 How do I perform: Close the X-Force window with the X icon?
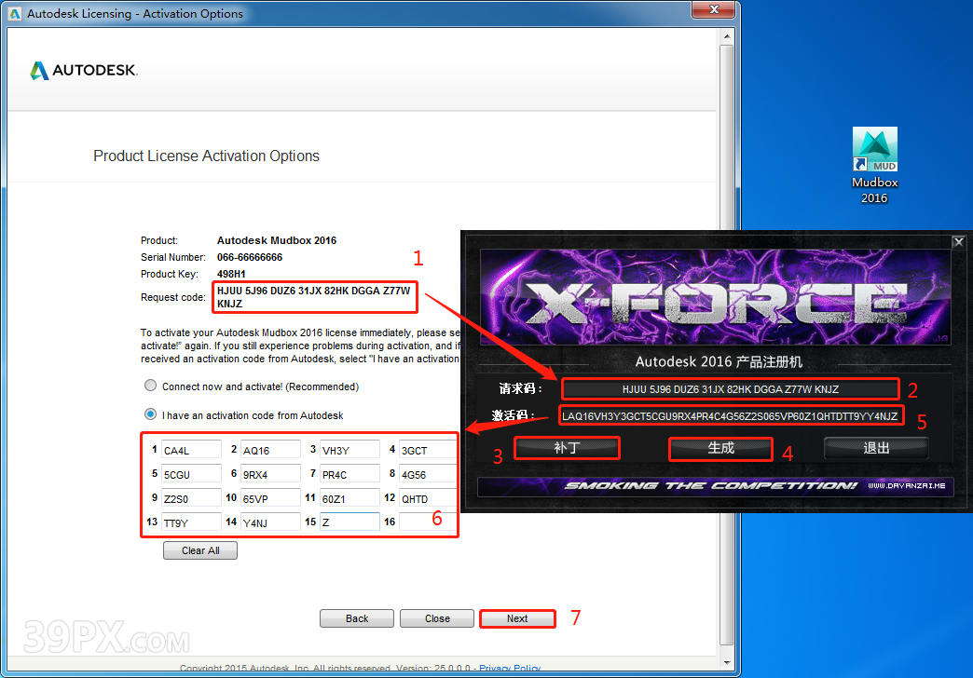(957, 242)
